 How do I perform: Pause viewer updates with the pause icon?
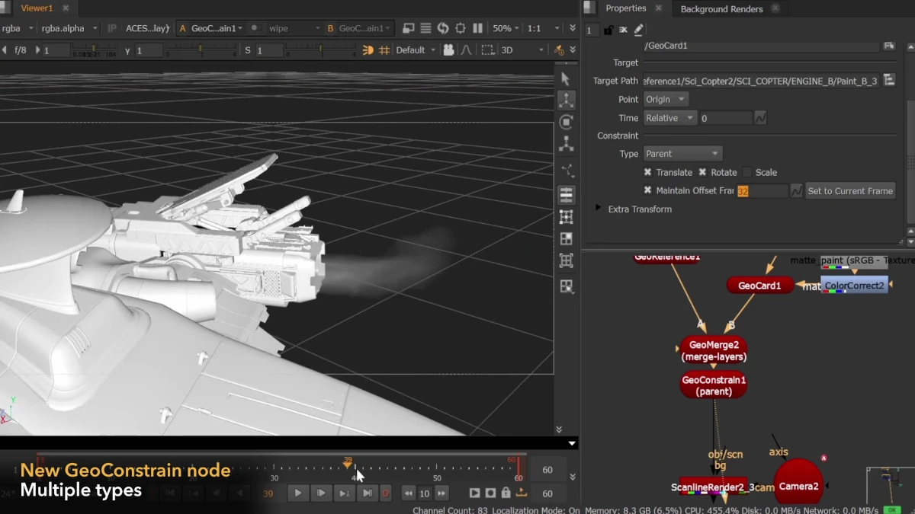[x=478, y=28]
